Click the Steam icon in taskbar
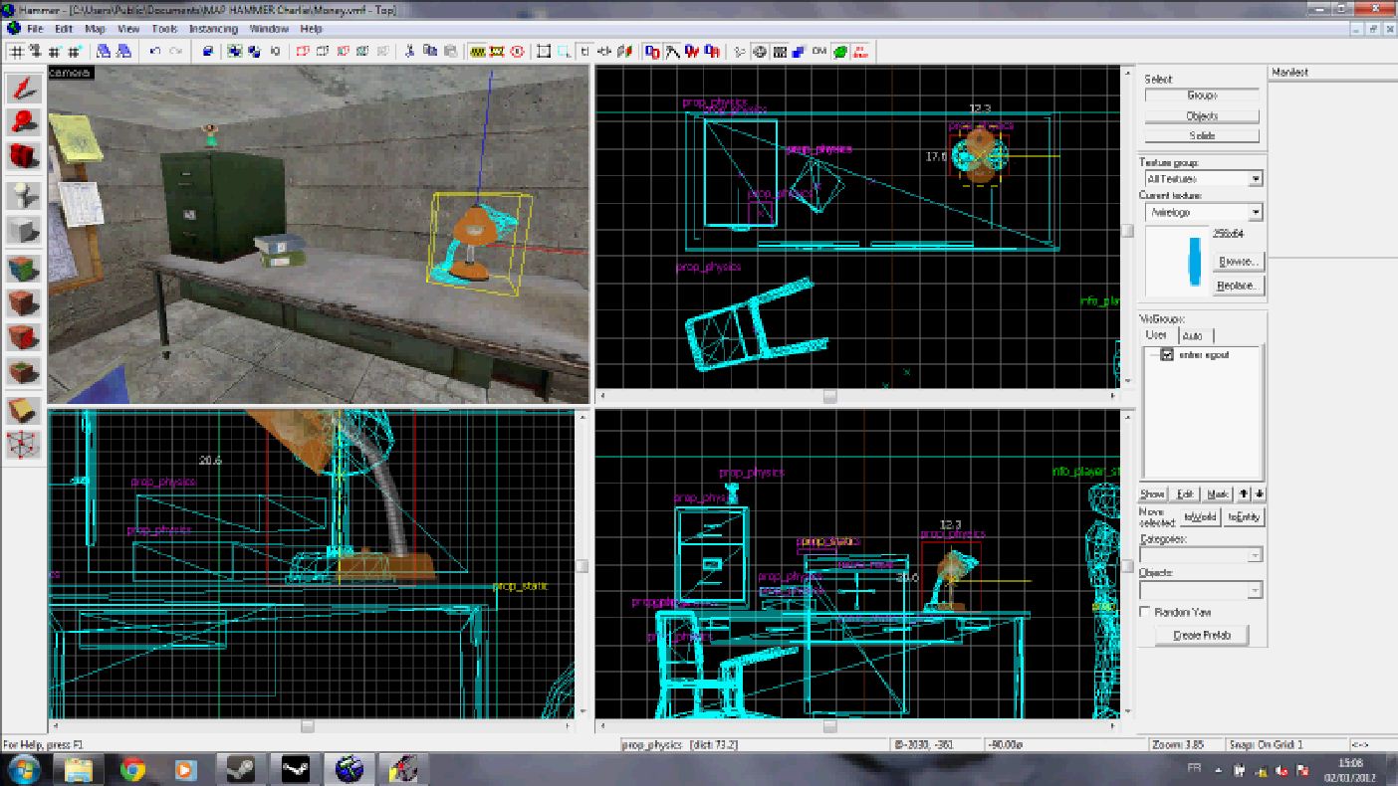 [239, 769]
